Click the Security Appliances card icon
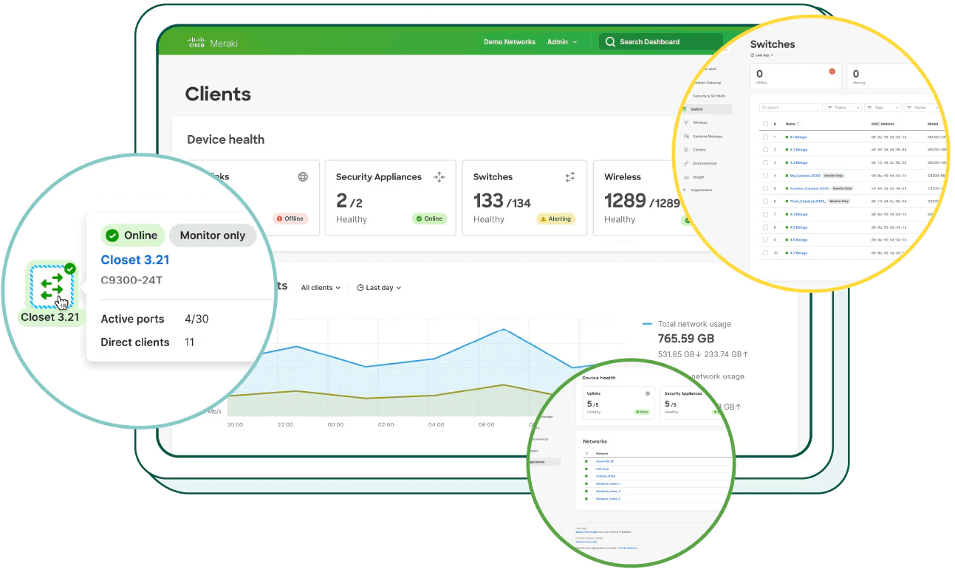The width and height of the screenshot is (955, 569). tap(439, 177)
